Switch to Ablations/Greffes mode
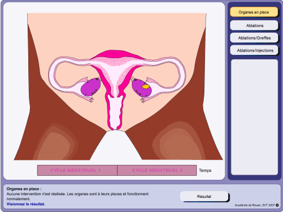 click(254, 38)
